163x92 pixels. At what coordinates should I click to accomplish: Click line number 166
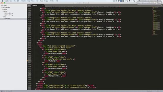(30, 89)
